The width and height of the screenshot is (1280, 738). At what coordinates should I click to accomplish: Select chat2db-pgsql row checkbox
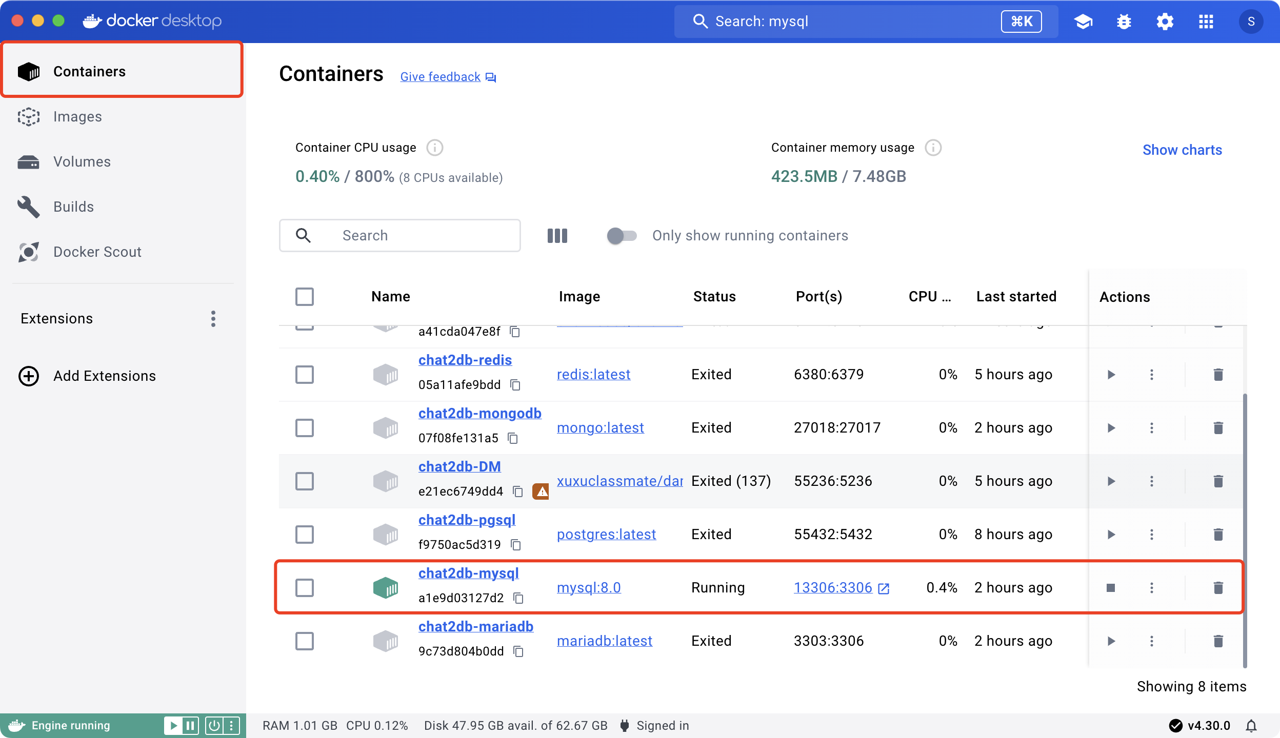pyautogui.click(x=305, y=535)
